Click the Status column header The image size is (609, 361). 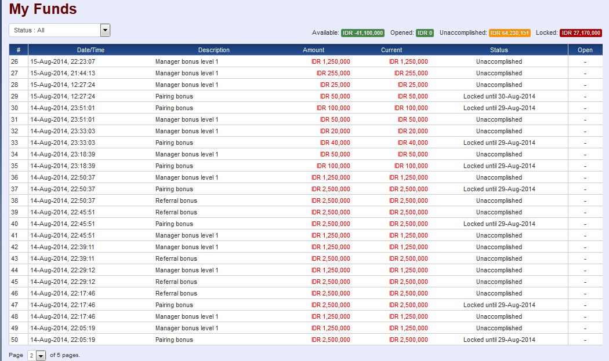[499, 50]
